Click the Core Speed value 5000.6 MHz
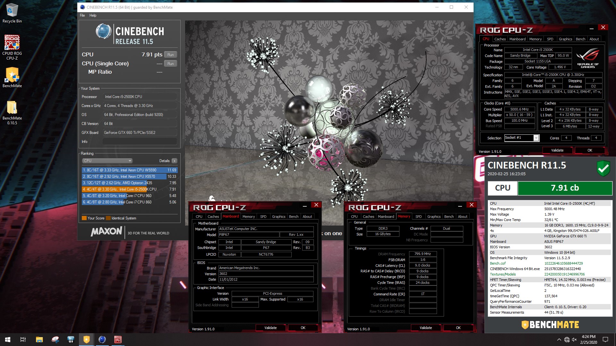 (x=519, y=109)
